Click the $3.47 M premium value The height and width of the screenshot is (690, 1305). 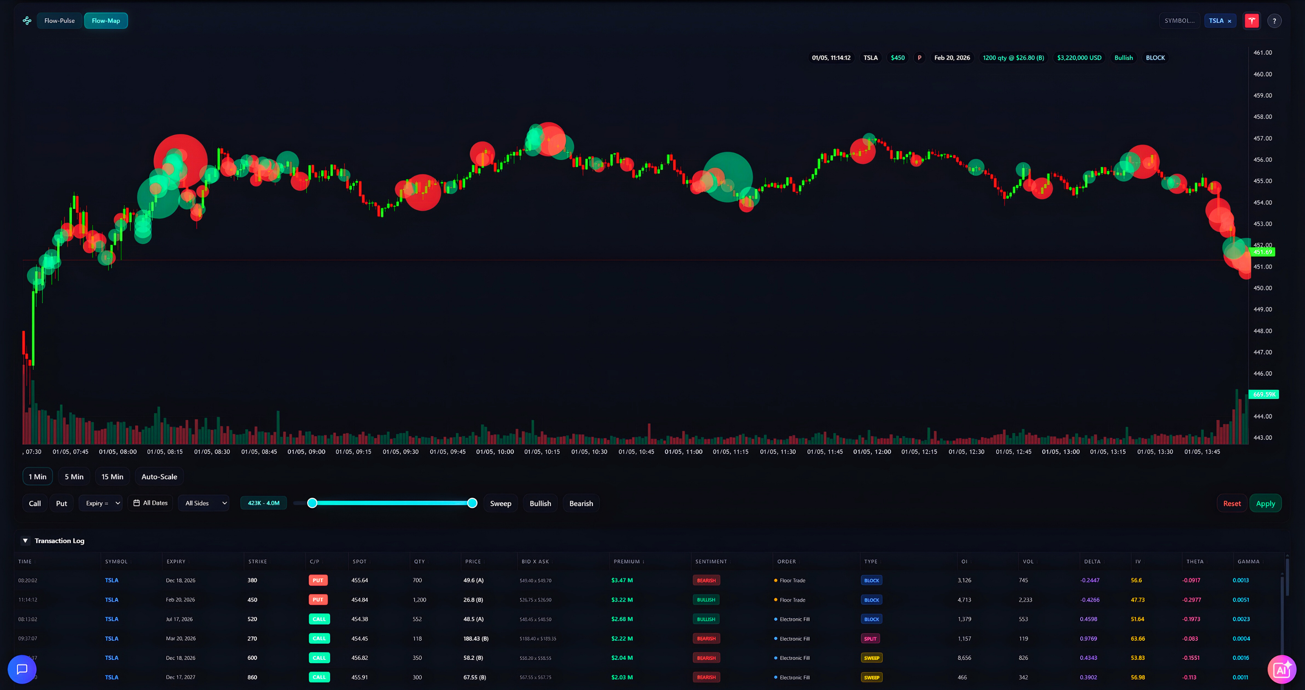622,580
